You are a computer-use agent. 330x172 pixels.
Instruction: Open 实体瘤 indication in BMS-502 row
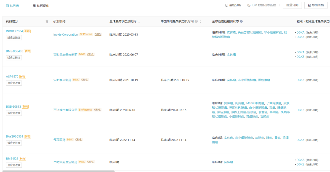click(x=229, y=162)
